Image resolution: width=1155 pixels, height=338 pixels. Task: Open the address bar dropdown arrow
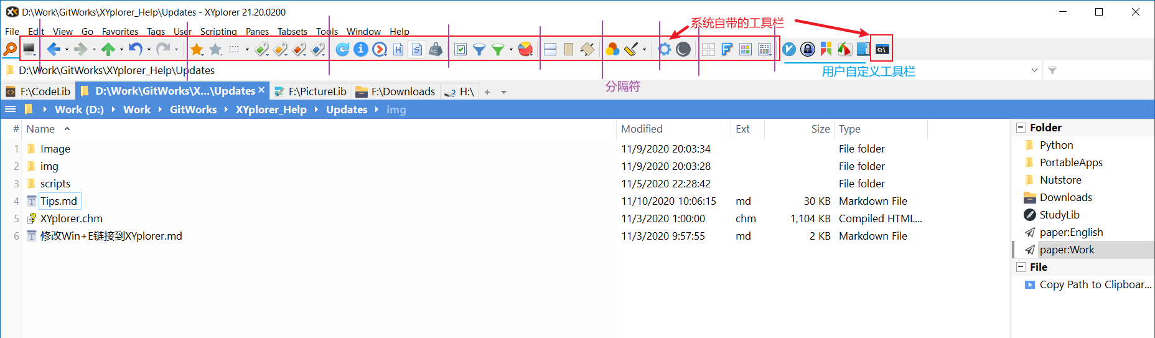pos(1034,70)
